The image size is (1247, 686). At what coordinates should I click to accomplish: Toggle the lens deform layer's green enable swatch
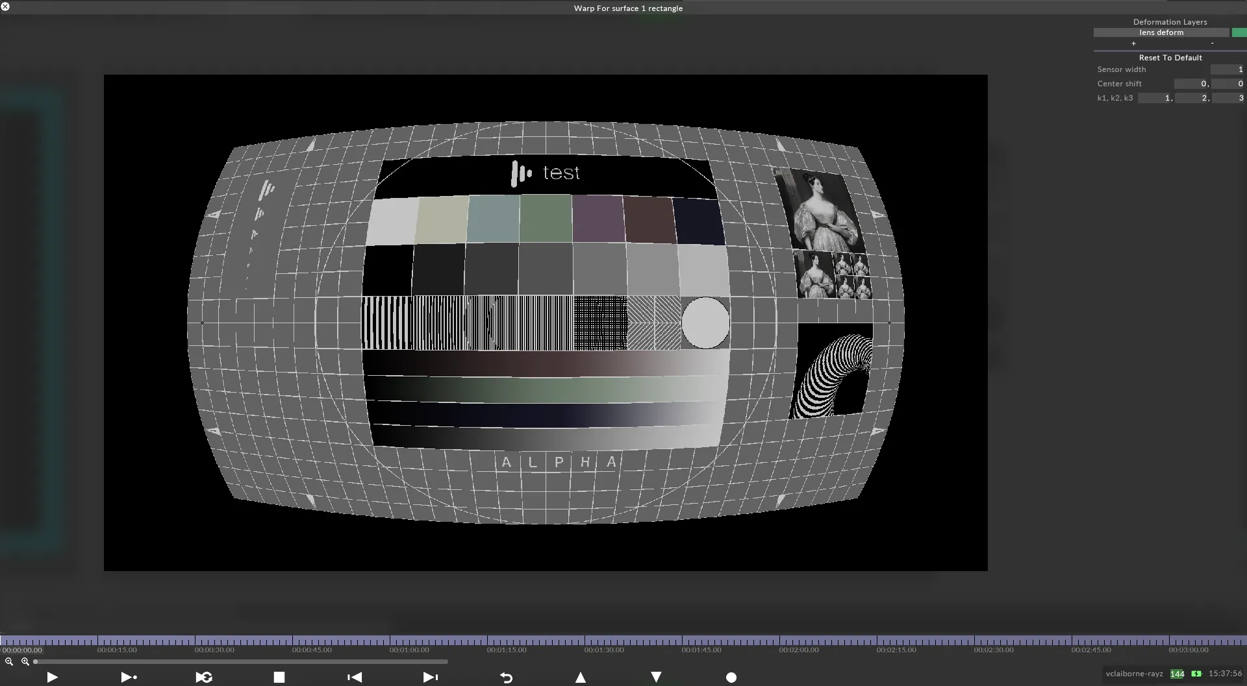click(x=1239, y=32)
